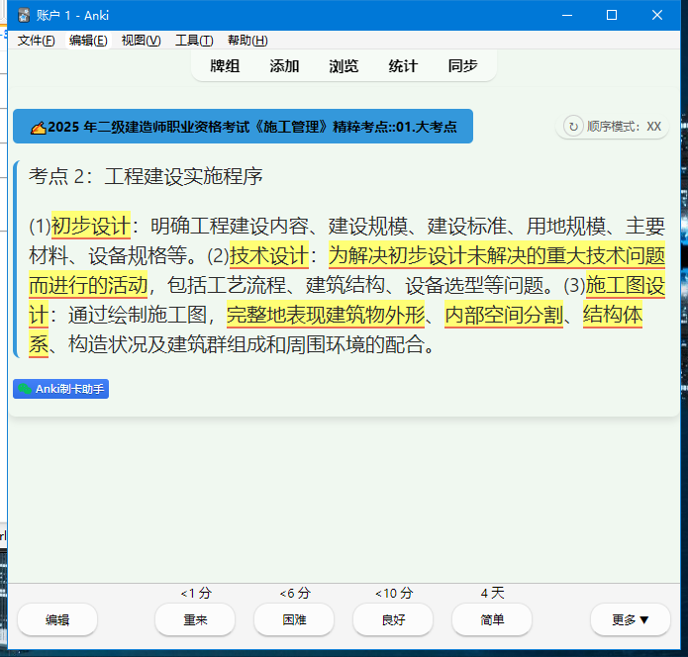Screen dimensions: 688x657
Task: Click highlighted text 技术设计
Action: click(x=269, y=255)
